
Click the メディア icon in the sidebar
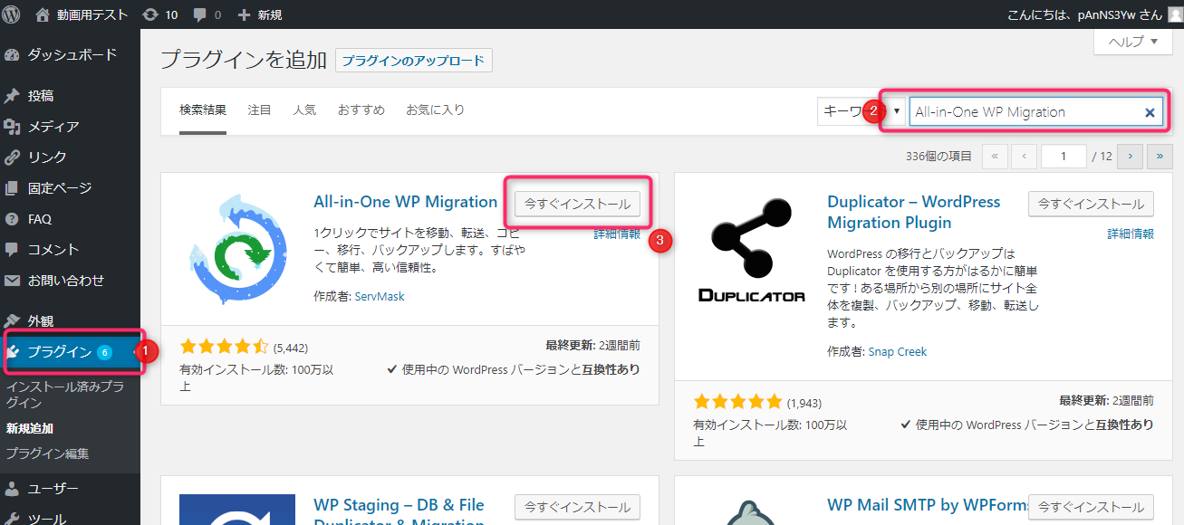coord(12,127)
